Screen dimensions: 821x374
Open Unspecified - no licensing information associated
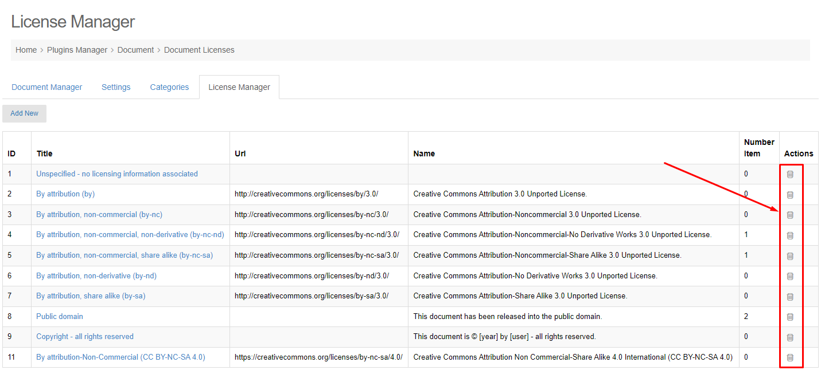tap(117, 174)
